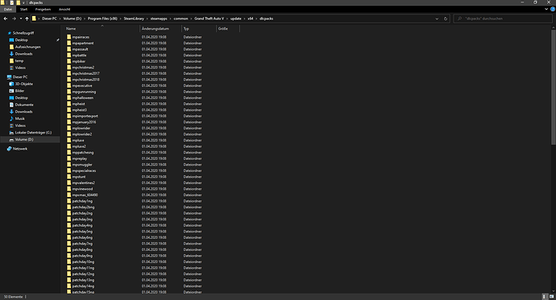Go forward with the Forward arrow
This screenshot has height=300, width=556.
(x=14, y=18)
